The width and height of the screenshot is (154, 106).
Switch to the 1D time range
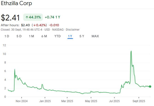coord(7,36)
